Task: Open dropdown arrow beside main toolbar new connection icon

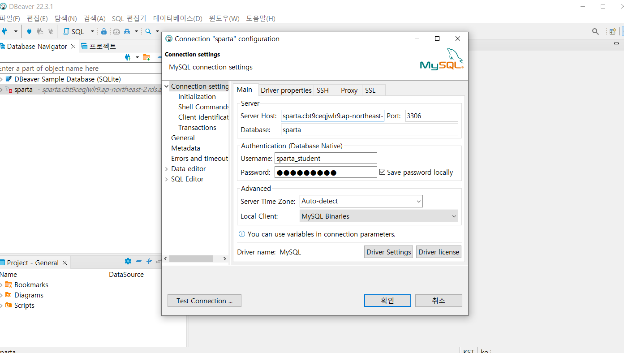Action: coord(16,31)
